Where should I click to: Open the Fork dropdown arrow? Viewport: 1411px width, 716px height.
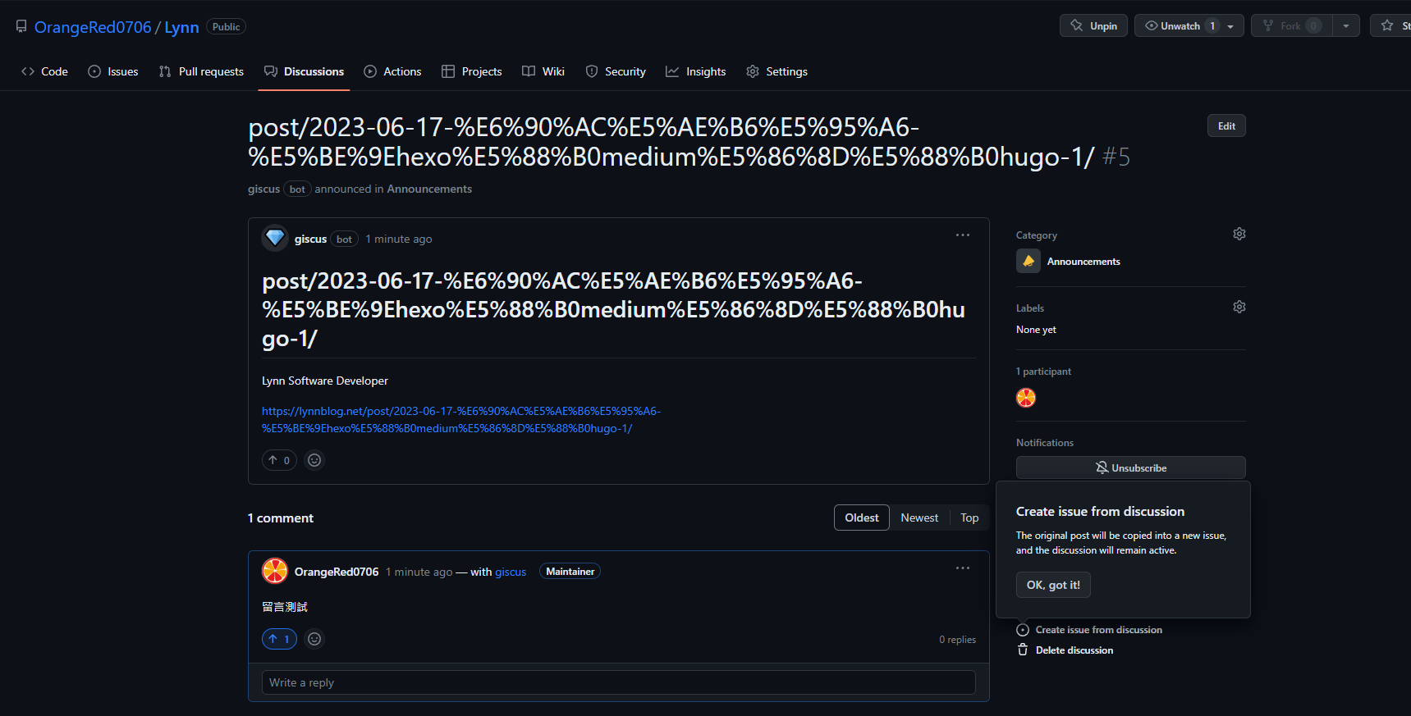pyautogui.click(x=1345, y=26)
